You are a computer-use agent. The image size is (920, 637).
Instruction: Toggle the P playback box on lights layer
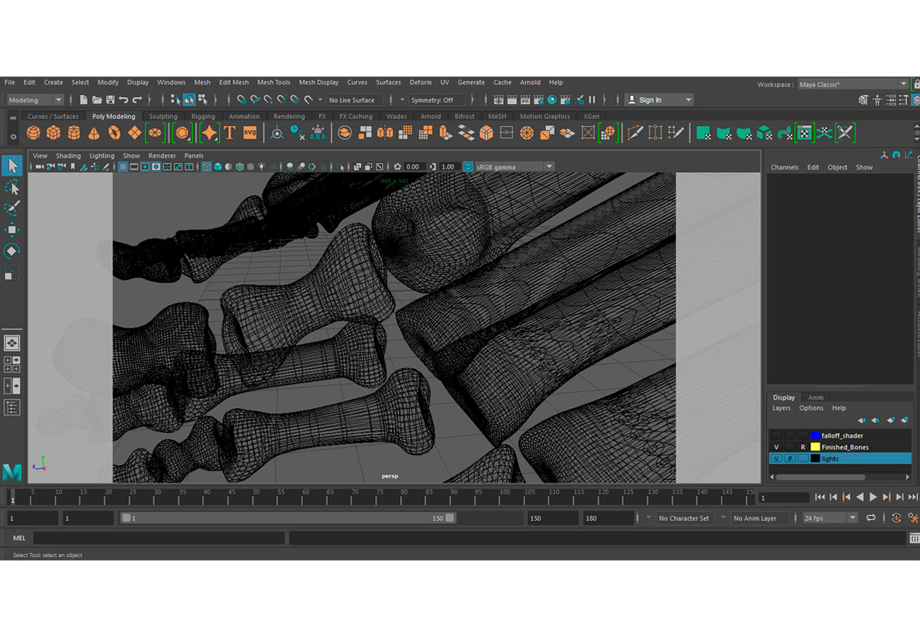click(790, 459)
